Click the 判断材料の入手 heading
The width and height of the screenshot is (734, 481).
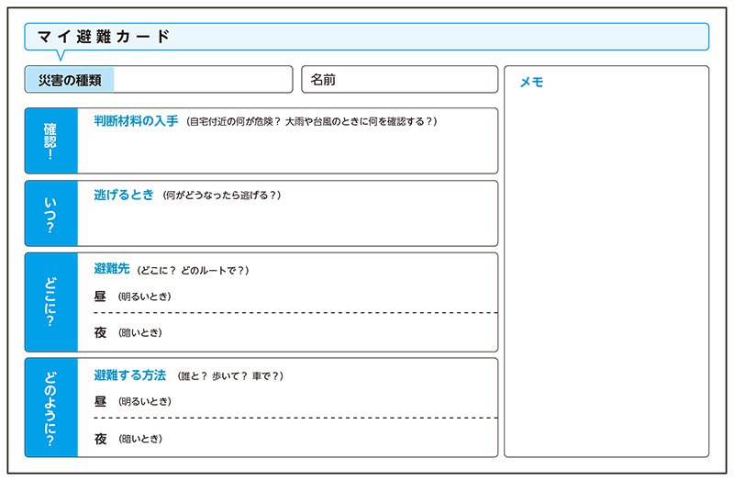point(136,121)
